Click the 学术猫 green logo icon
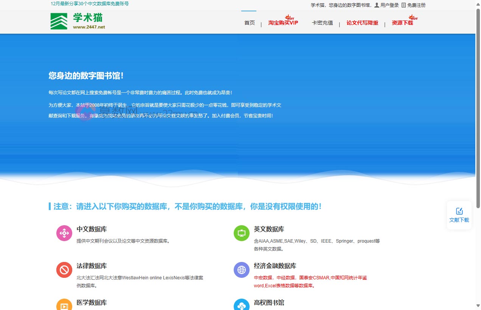Screen dimensions: 481x310 (58, 21)
